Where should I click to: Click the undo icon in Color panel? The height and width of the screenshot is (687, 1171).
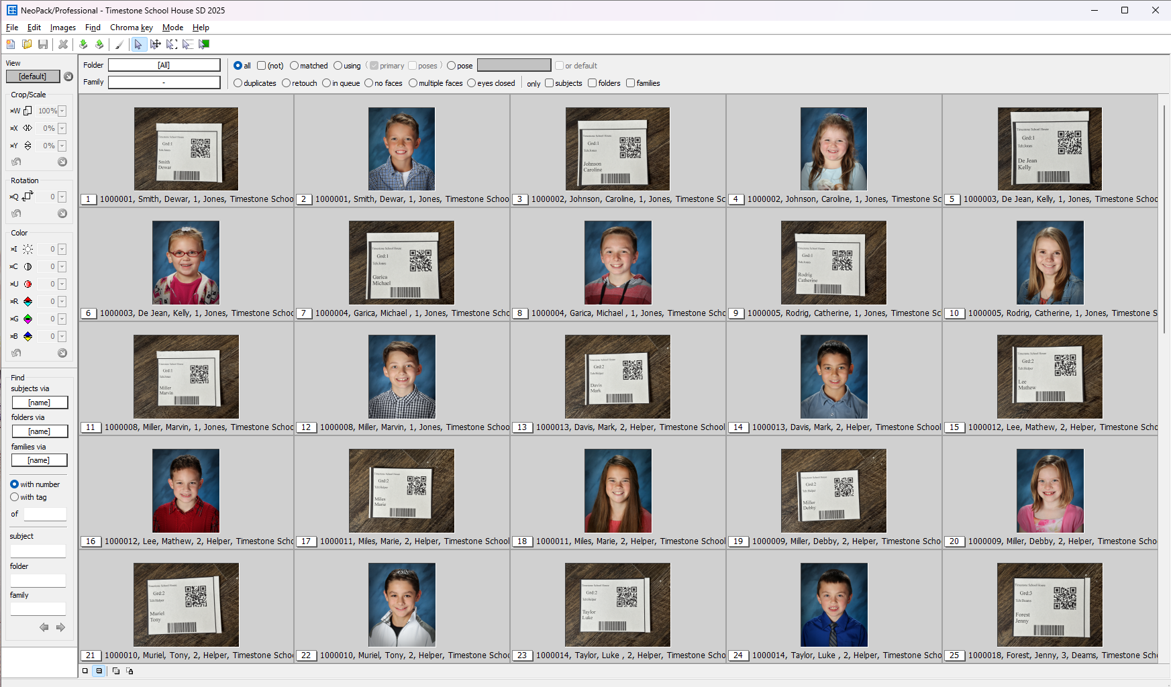point(16,353)
